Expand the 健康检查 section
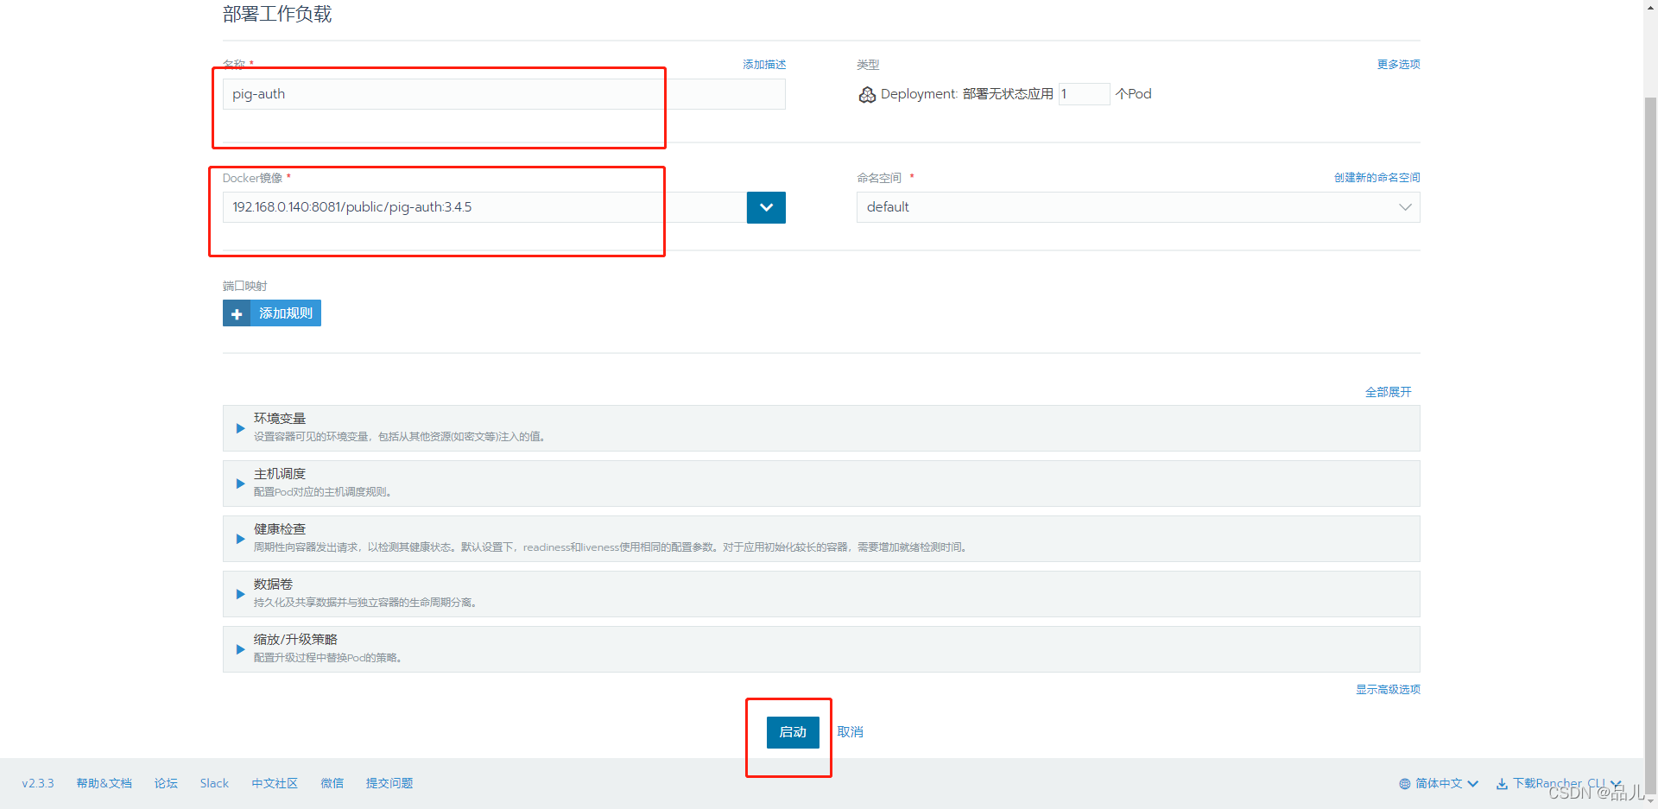1658x809 pixels. pyautogui.click(x=821, y=539)
